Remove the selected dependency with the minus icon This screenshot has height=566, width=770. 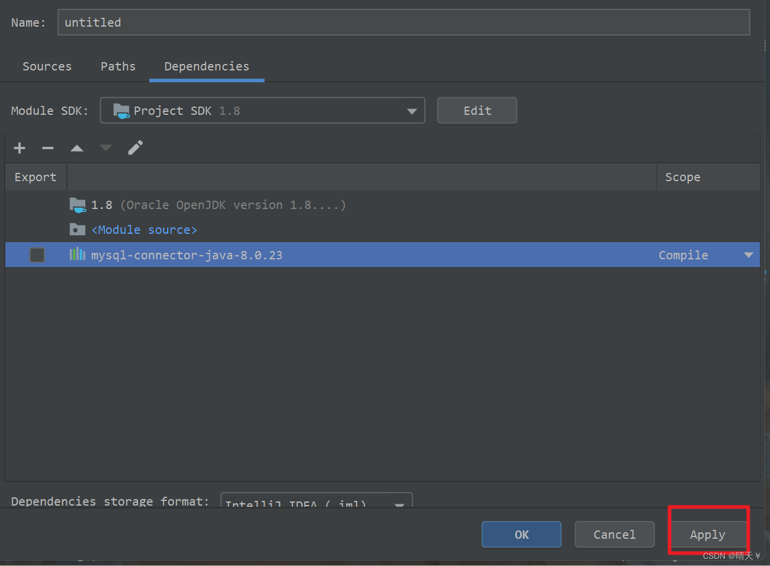tap(48, 148)
